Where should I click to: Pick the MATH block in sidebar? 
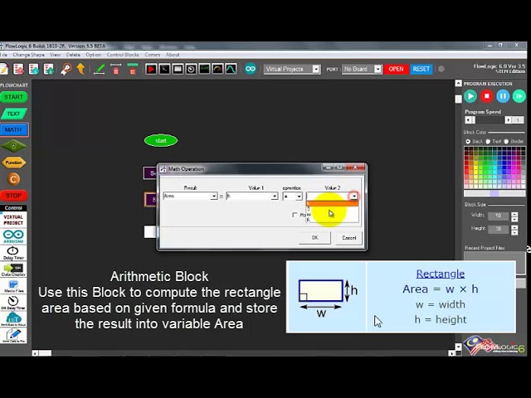click(x=13, y=129)
